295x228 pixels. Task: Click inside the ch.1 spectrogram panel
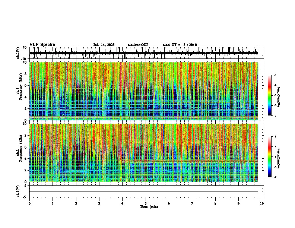tap(143, 91)
